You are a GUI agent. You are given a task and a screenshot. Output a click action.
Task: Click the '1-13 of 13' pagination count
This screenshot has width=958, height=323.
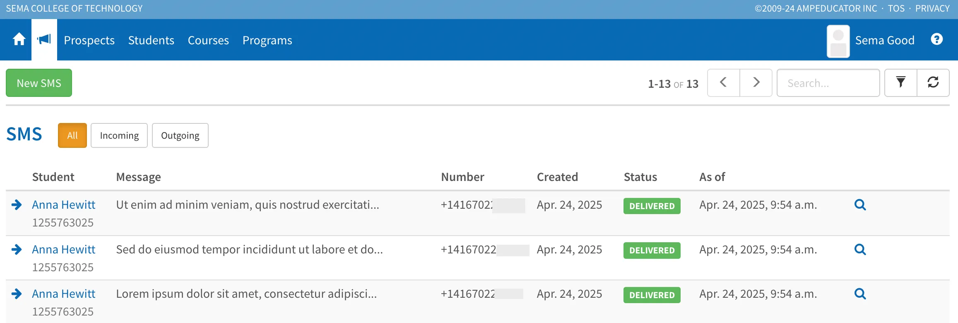673,84
